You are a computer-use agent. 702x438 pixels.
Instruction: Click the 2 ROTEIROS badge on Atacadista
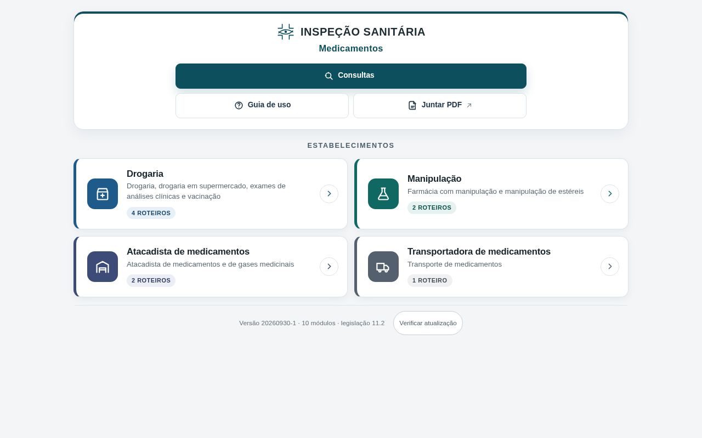[151, 280]
